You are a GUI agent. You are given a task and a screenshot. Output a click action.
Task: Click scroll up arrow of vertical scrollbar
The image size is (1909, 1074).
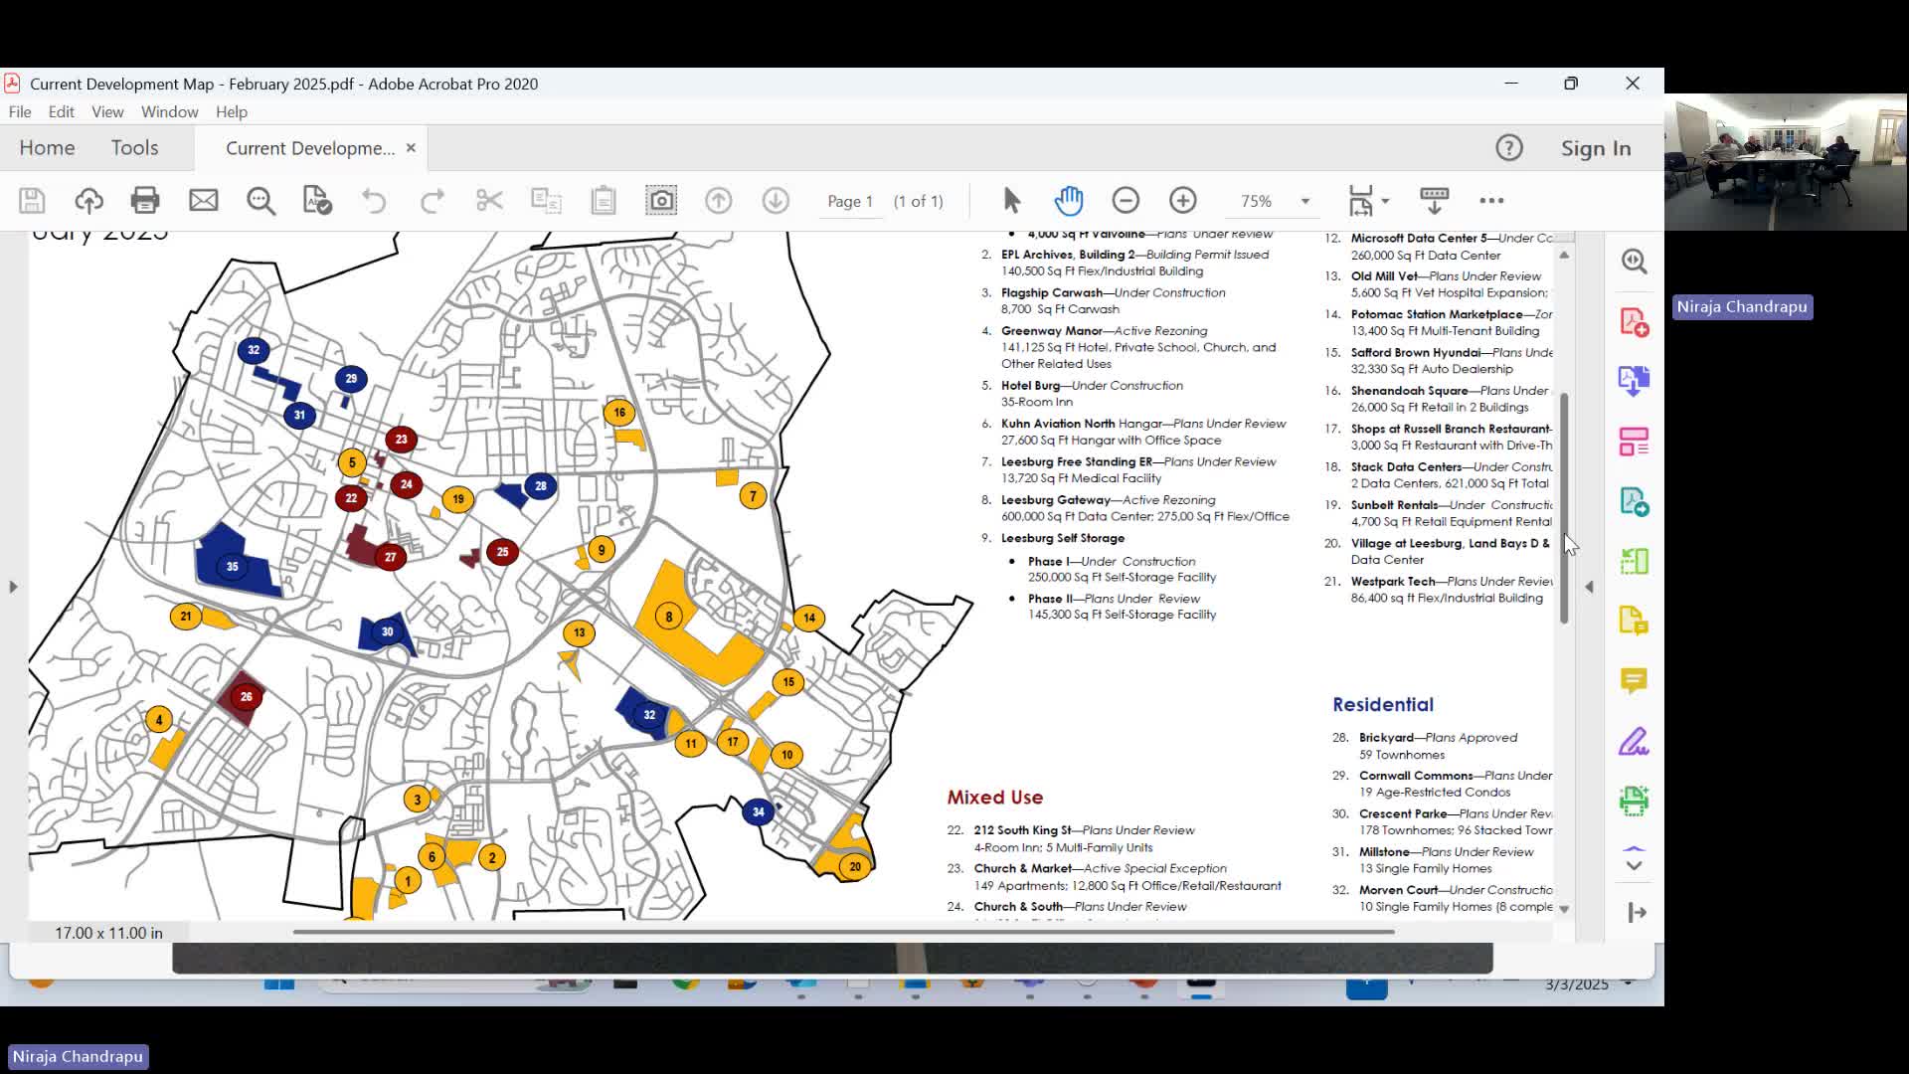pyautogui.click(x=1564, y=256)
